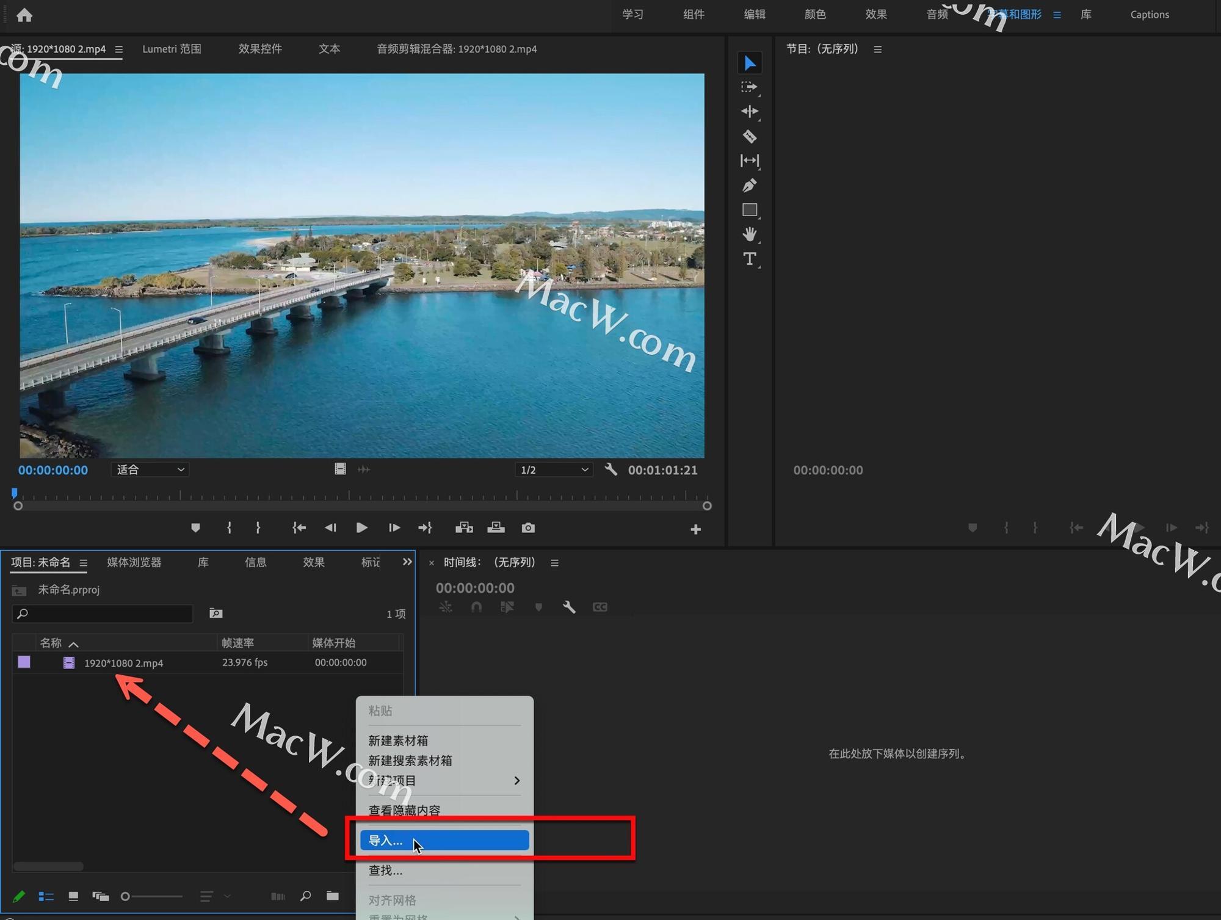1221x920 pixels.
Task: Click Find magnifier at Project panel bottom
Action: click(x=306, y=896)
